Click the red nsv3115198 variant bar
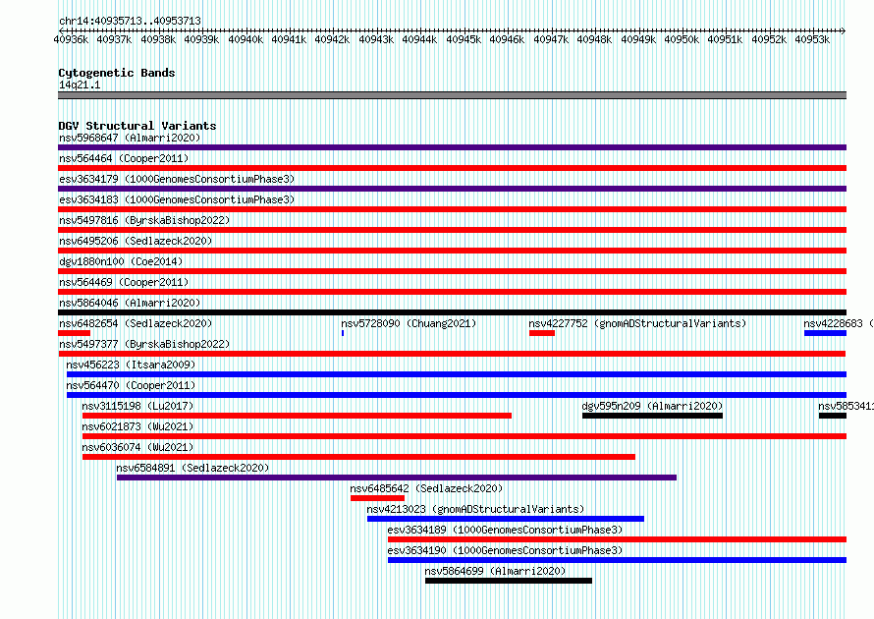 point(298,416)
